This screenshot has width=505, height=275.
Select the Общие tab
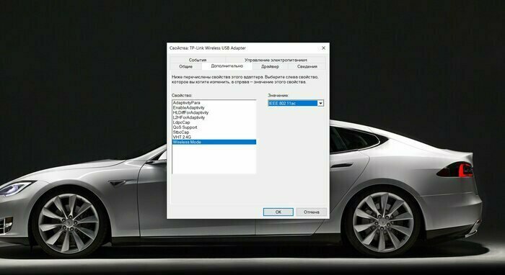(185, 66)
